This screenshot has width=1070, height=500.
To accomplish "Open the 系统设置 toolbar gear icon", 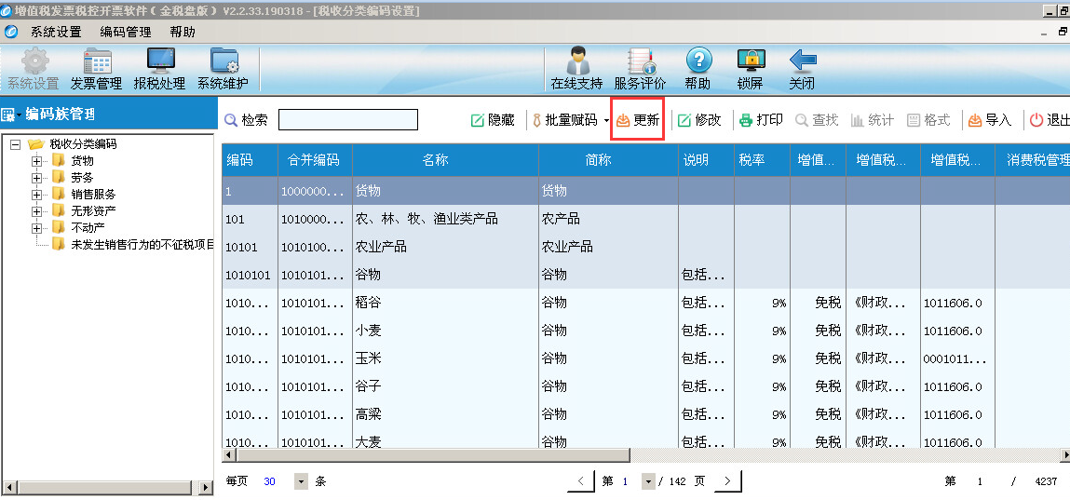I will point(34,61).
